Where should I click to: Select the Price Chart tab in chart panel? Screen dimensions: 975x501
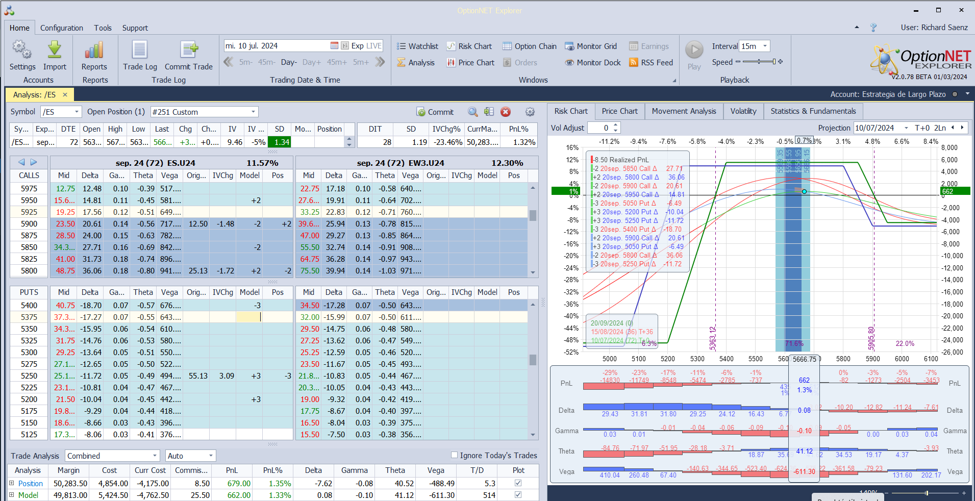point(619,111)
